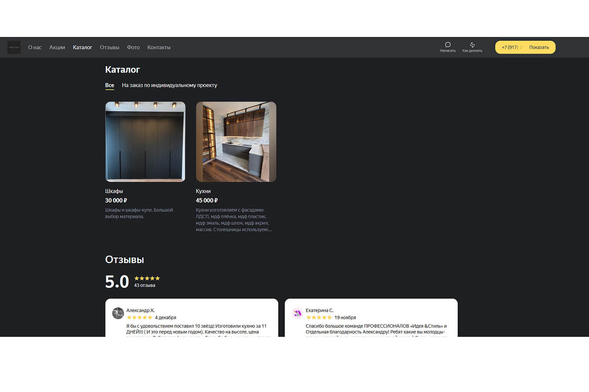
Task: Click the five-star rating next to 5.0
Action: 147,278
